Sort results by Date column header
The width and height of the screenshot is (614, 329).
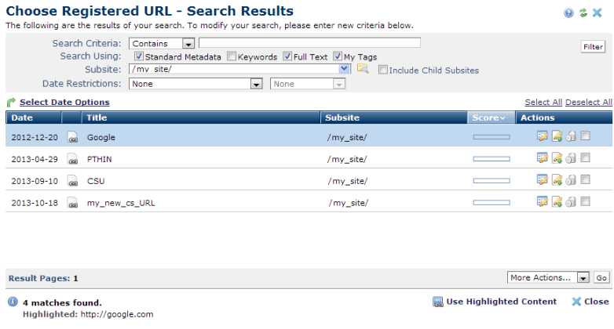click(22, 117)
